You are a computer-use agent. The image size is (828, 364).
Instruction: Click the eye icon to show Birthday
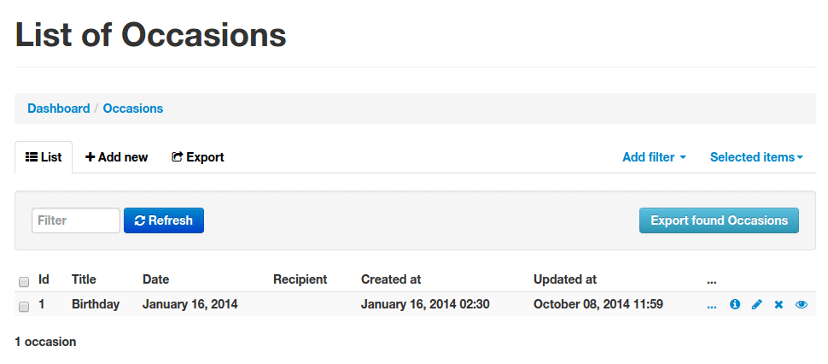pos(801,304)
